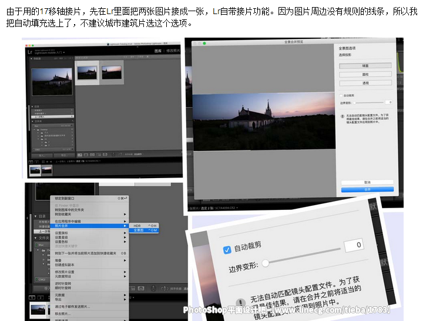Collapse the 文件夹 panel in top Lightroom window
423x321 pixels.
[x=32, y=121]
